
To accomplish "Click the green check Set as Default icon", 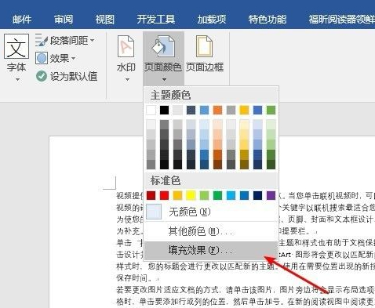I will point(42,76).
